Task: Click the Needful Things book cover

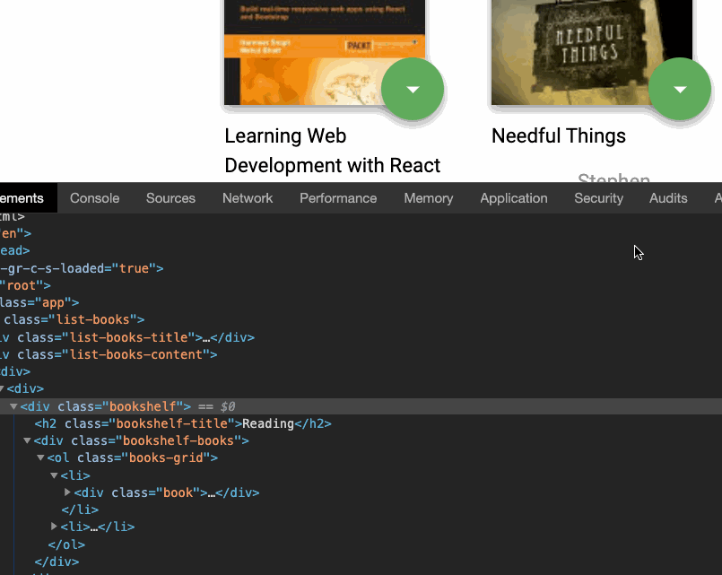Action: (592, 53)
